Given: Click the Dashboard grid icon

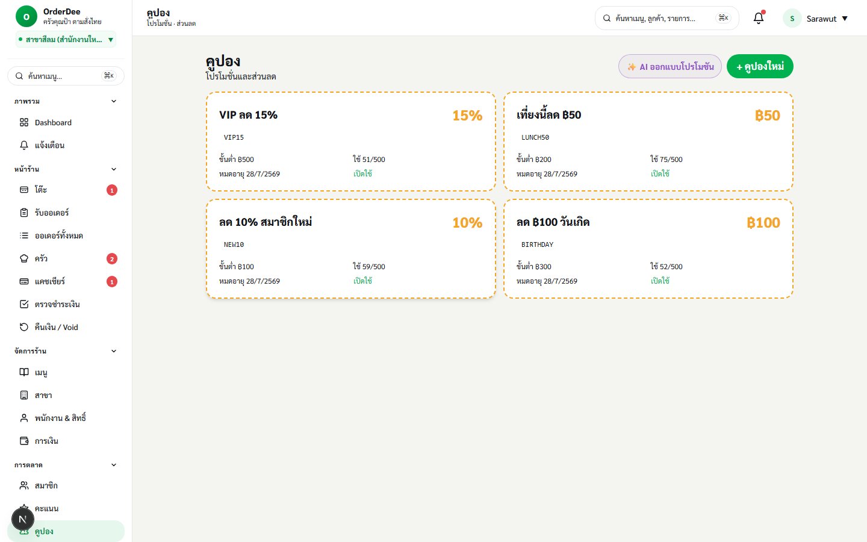Looking at the screenshot, I should point(24,122).
